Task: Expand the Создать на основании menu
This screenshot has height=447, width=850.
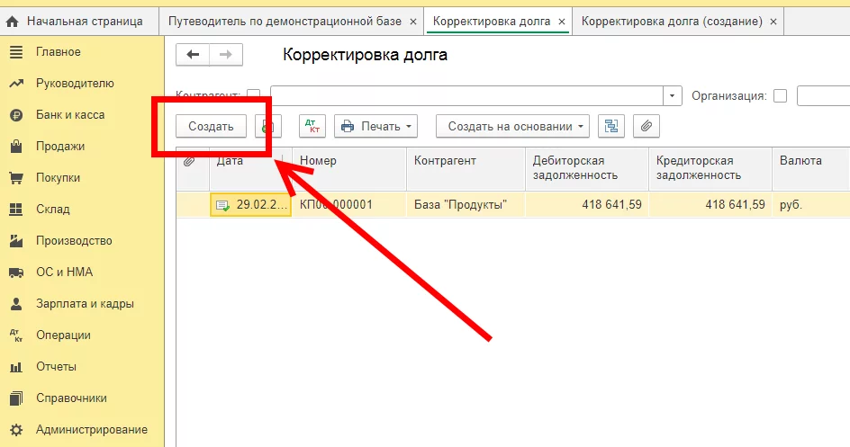Action: [x=512, y=126]
